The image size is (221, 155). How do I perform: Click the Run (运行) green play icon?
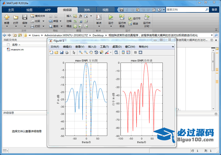point(111,17)
